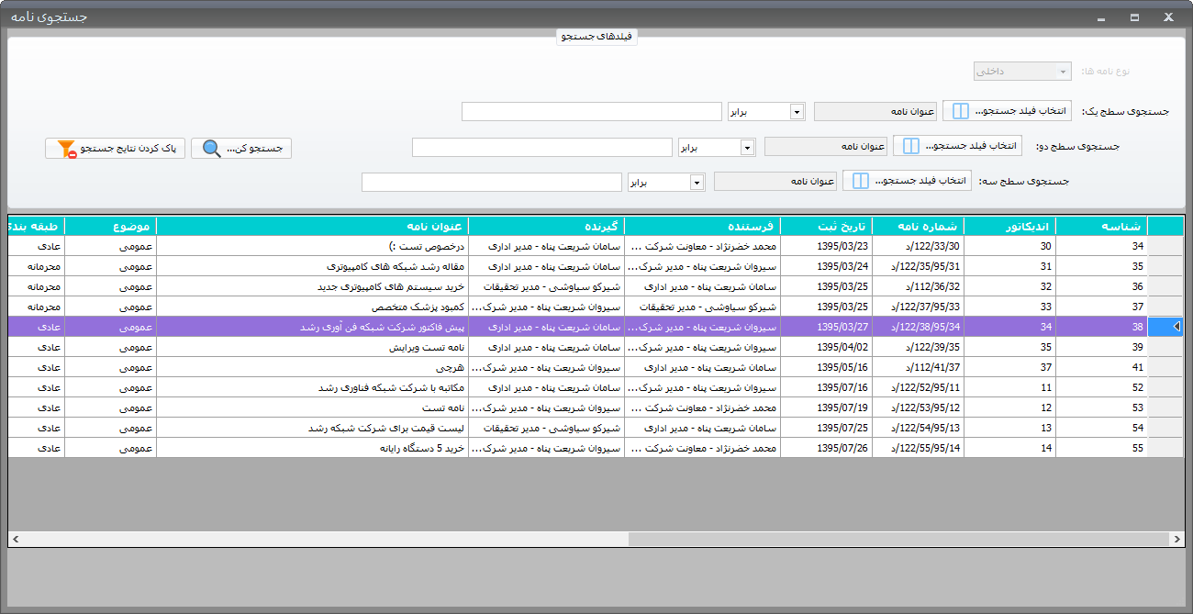Click the level two field selector column icon
This screenshot has height=614, width=1193.
point(910,146)
